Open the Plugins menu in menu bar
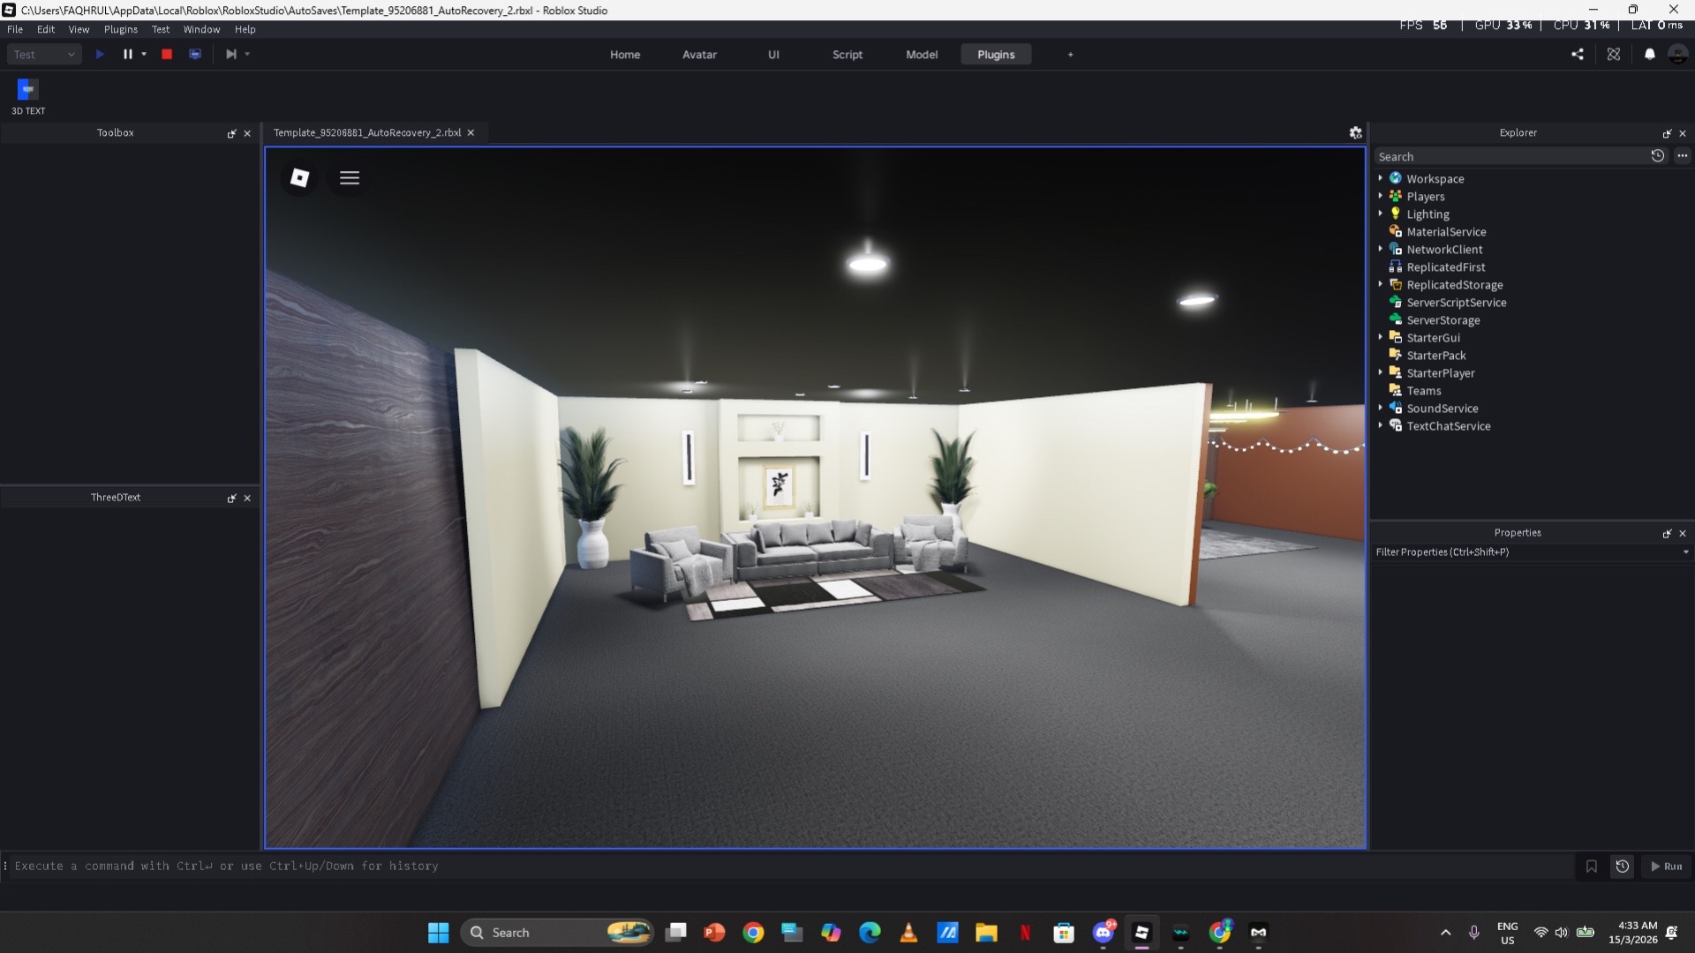The width and height of the screenshot is (1695, 953). 121,29
